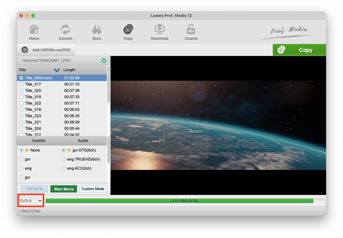Screen dimensions: 343x238
Task: Select jpn DTS(6ch) audio track
Action: point(63,150)
